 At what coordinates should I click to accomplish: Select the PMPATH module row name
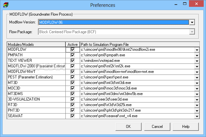[x=36, y=55]
